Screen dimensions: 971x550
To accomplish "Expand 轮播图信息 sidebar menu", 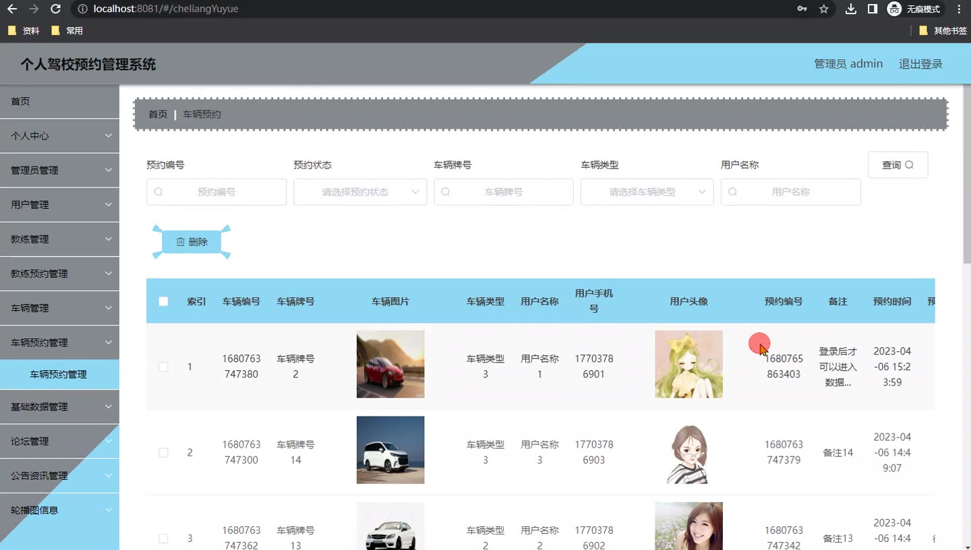I will point(59,510).
